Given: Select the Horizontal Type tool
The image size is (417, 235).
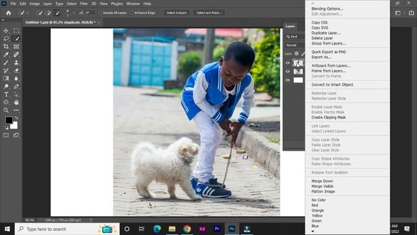Looking at the screenshot, I should pos(6,94).
